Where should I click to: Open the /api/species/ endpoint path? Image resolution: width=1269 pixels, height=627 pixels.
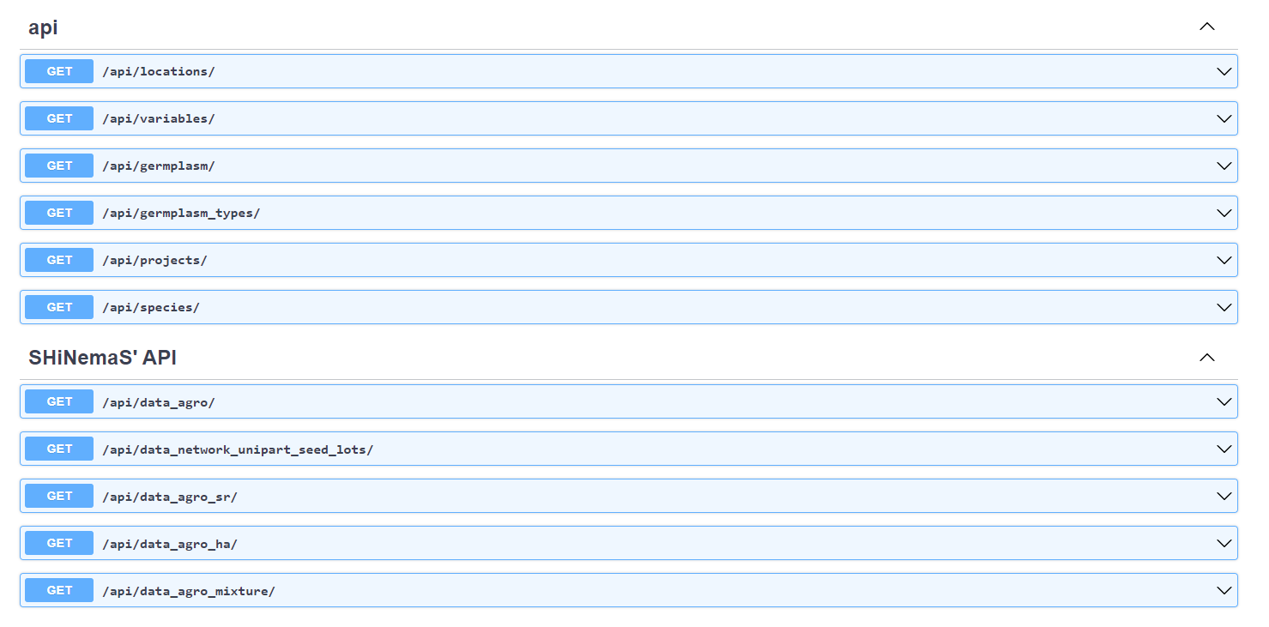click(151, 307)
